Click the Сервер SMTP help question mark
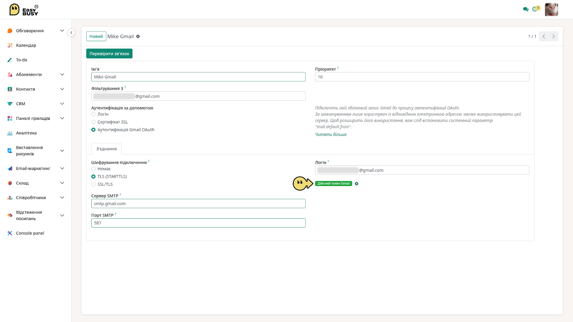This screenshot has height=322, width=573. point(120,195)
